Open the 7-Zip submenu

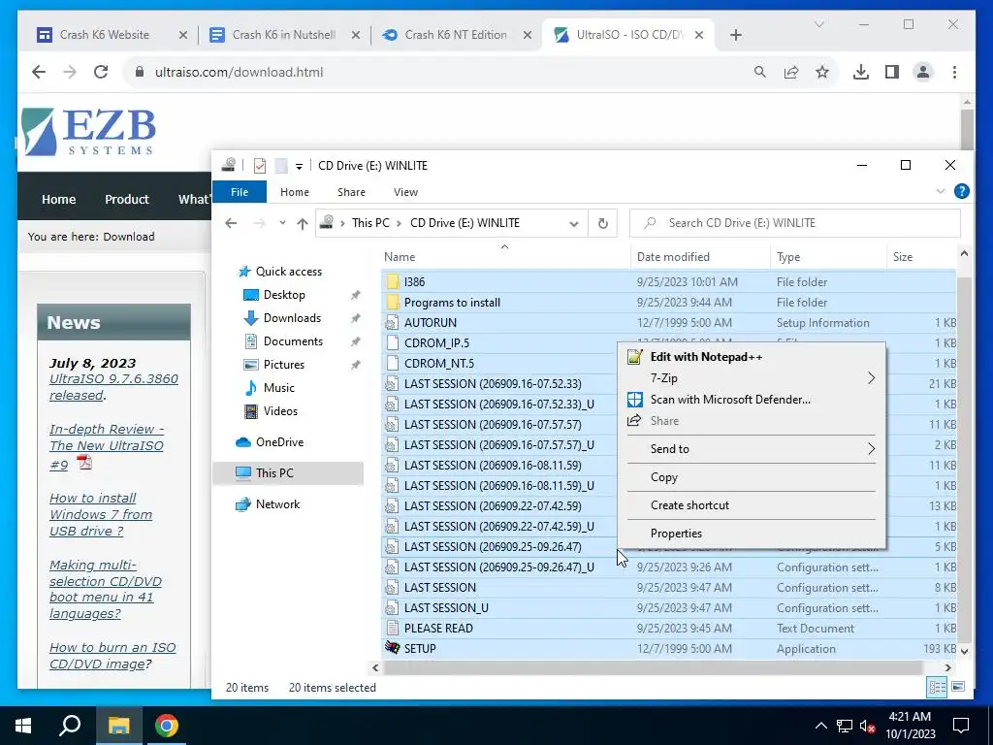point(752,378)
